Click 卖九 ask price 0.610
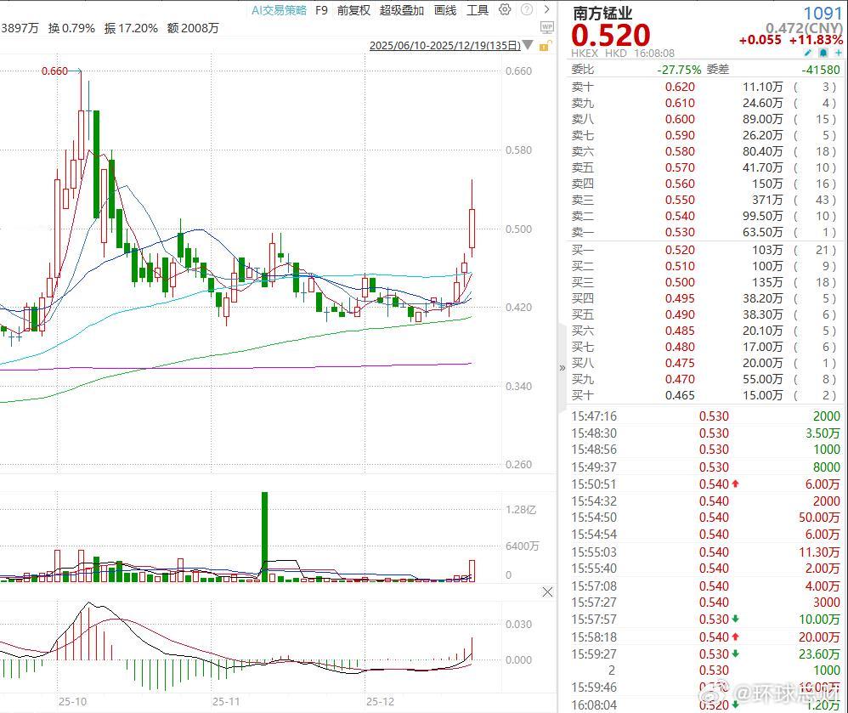Image resolution: width=848 pixels, height=713 pixels. coord(680,103)
